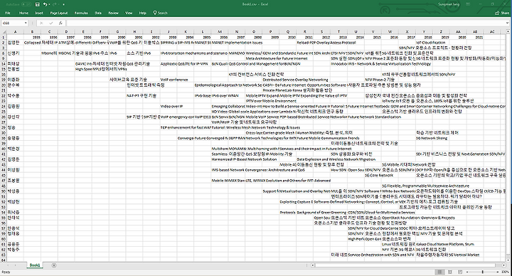
Task: Switch to Normal view icon
Action: 439,272
